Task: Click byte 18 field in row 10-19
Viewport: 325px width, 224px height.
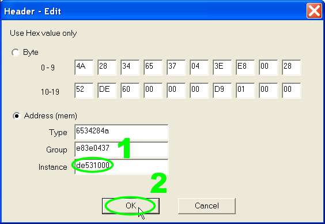Action: click(x=268, y=90)
